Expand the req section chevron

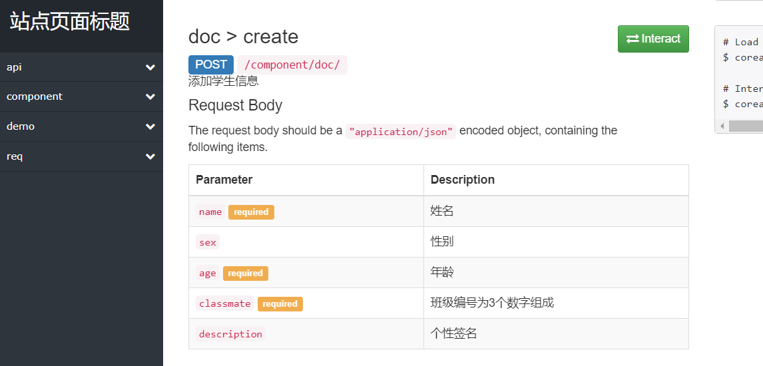point(150,157)
